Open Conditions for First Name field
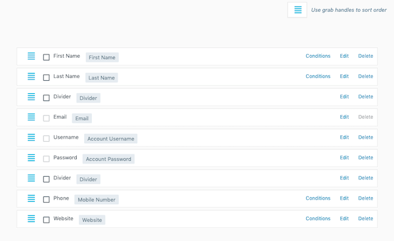The width and height of the screenshot is (394, 241). coord(318,56)
